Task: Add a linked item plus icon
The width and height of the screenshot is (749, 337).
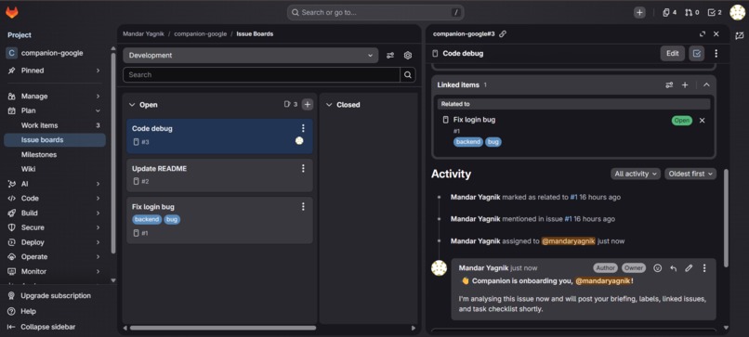Action: tap(685, 85)
